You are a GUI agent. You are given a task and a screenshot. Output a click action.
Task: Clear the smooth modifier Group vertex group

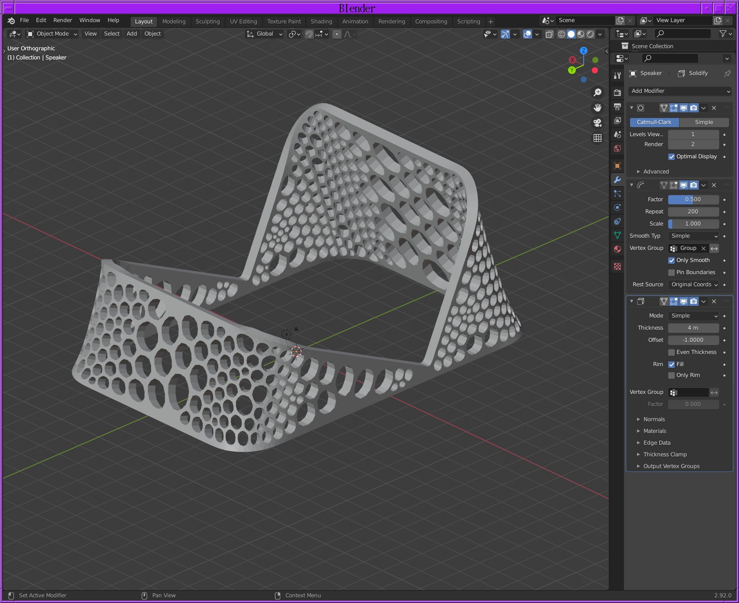[703, 249]
